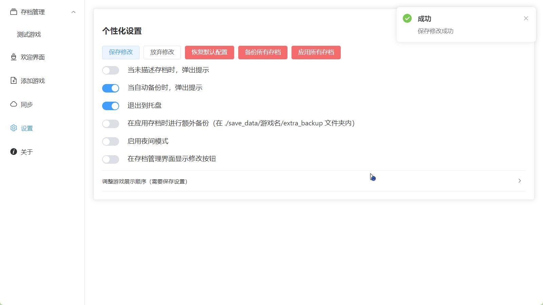Click the 同步 cloud icon
The image size is (543, 305).
click(x=13, y=104)
